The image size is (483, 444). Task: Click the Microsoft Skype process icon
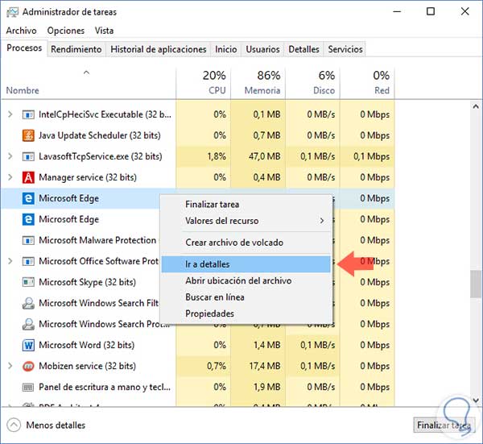click(x=28, y=282)
